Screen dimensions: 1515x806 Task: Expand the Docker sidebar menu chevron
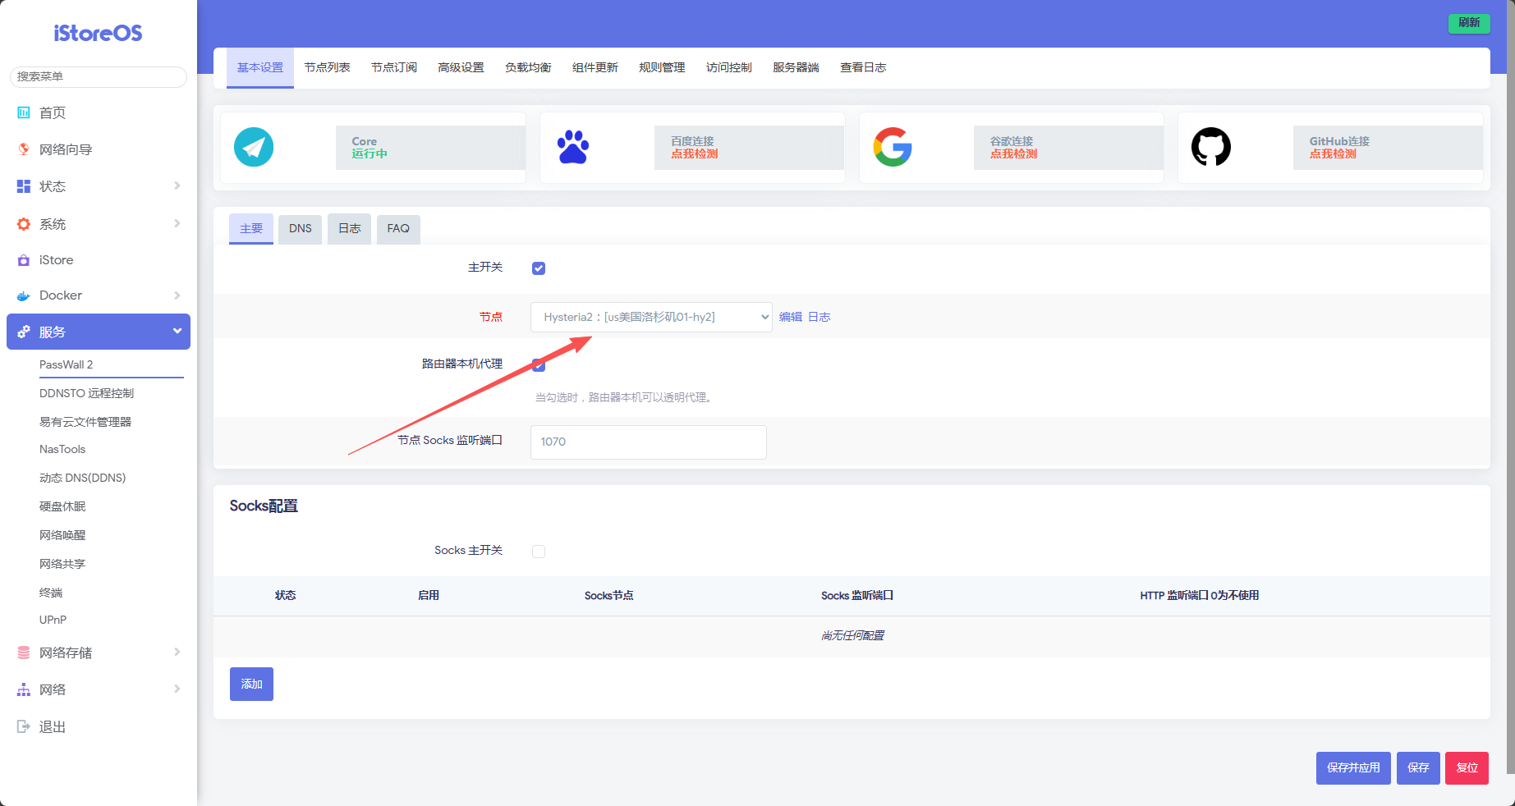pyautogui.click(x=177, y=295)
